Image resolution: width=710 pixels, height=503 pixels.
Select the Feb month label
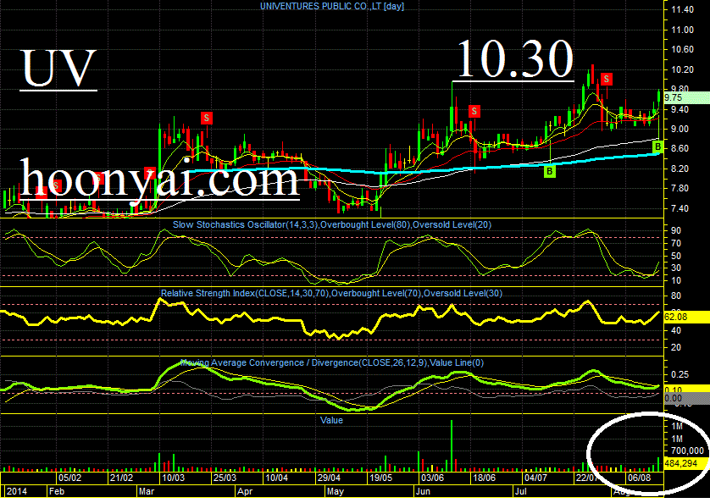coord(57,492)
